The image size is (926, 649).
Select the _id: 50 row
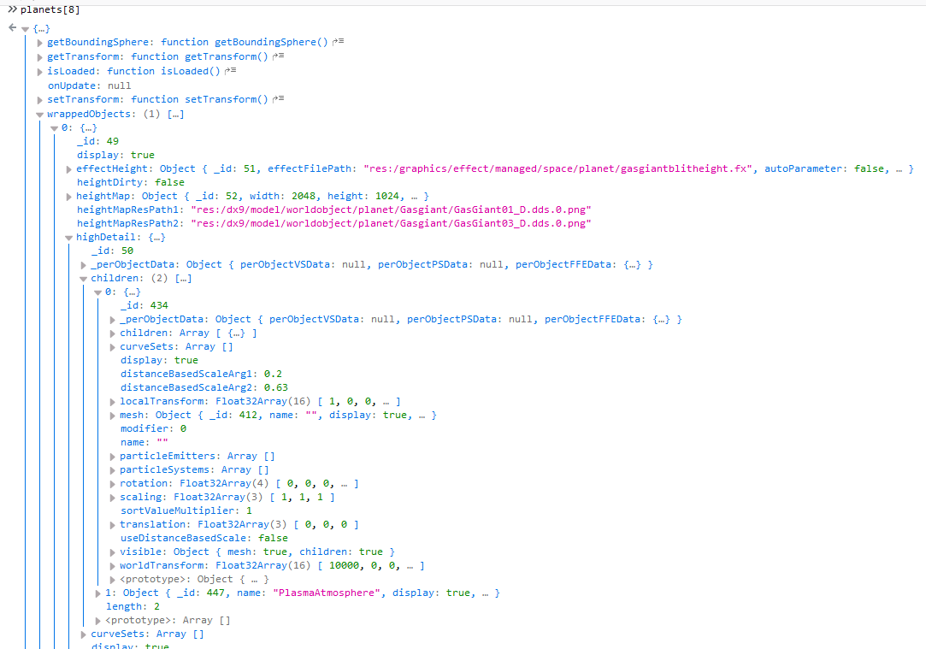click(x=112, y=251)
